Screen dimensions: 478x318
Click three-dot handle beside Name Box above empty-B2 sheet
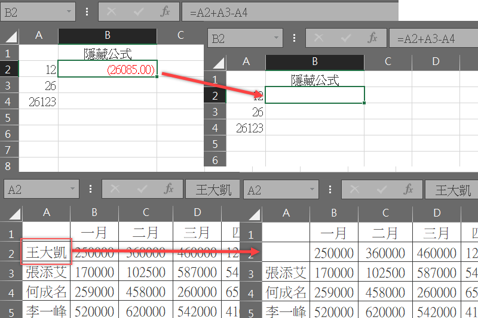coord(294,38)
